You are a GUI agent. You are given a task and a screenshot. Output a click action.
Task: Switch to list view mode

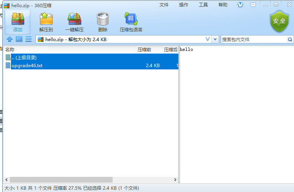pyautogui.click(x=28, y=39)
